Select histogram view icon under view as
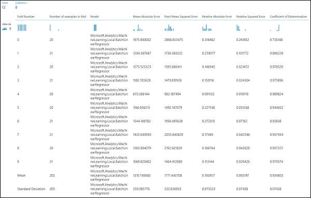The height and width of the screenshot is (198, 311). [x=4, y=29]
